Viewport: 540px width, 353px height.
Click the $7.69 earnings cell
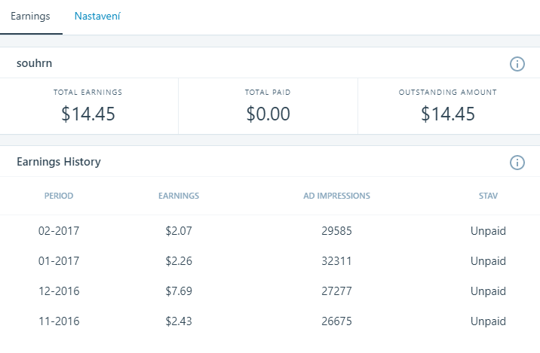179,291
